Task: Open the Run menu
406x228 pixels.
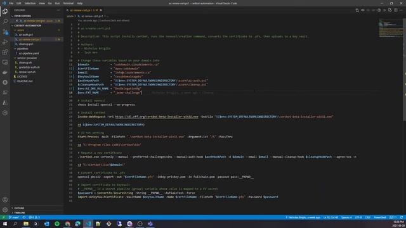Action: (x=58, y=3)
